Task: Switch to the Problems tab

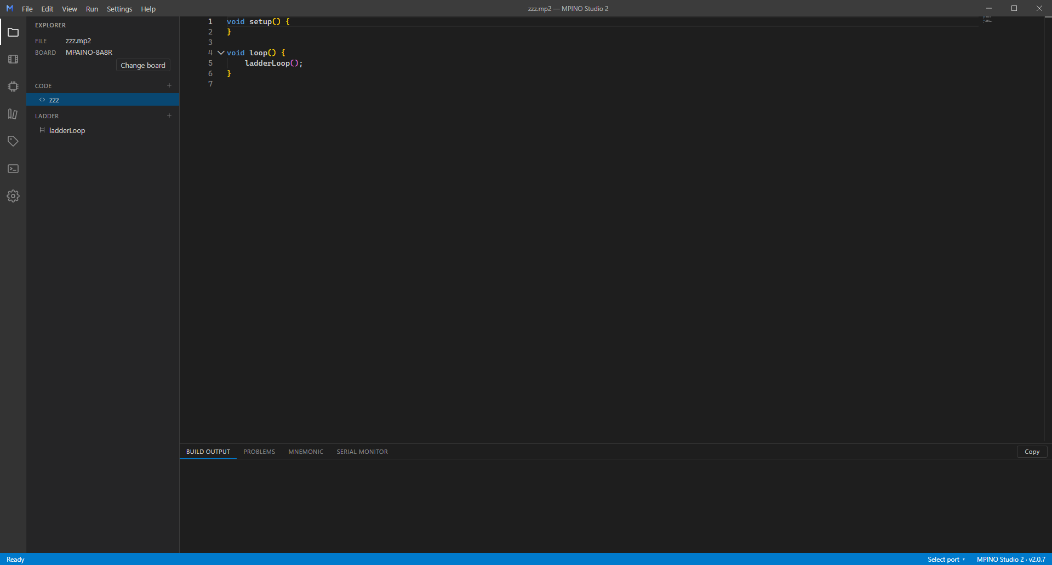Action: (259, 452)
